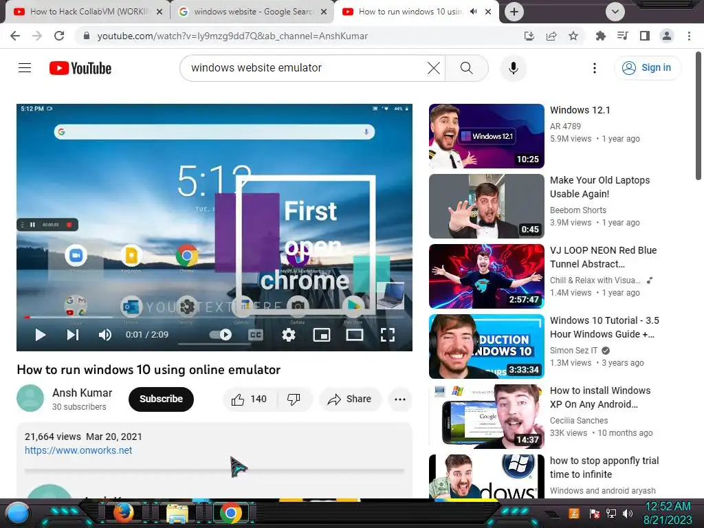
Task: Bookmark this page with the star icon
Action: [x=573, y=36]
